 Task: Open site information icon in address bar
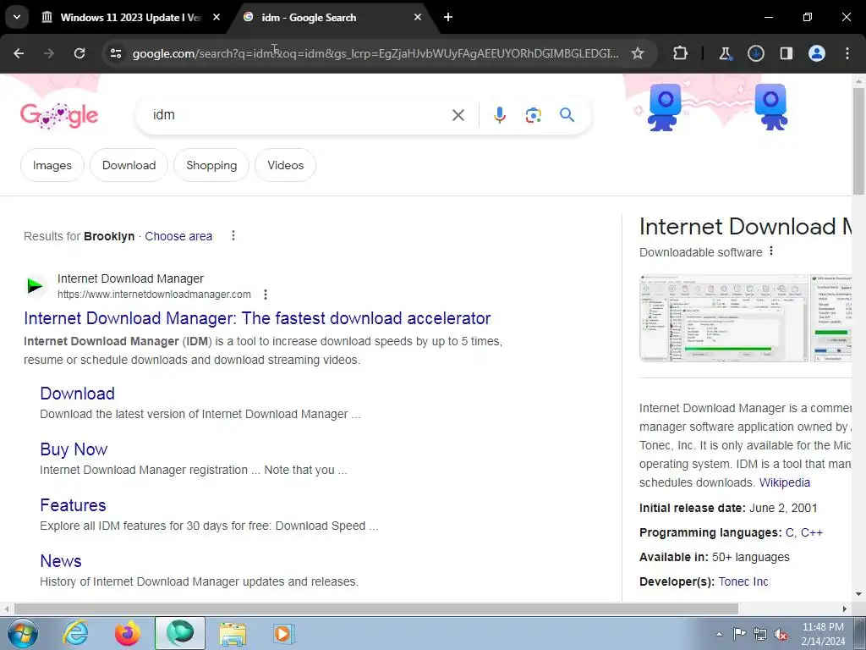[116, 53]
